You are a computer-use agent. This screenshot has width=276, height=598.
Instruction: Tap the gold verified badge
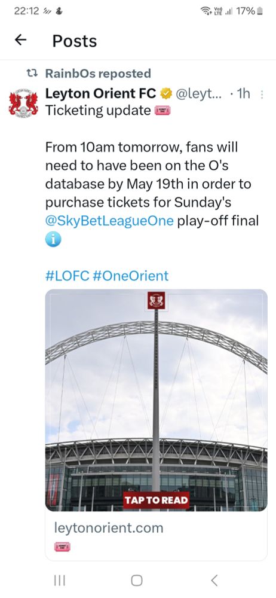[165, 94]
